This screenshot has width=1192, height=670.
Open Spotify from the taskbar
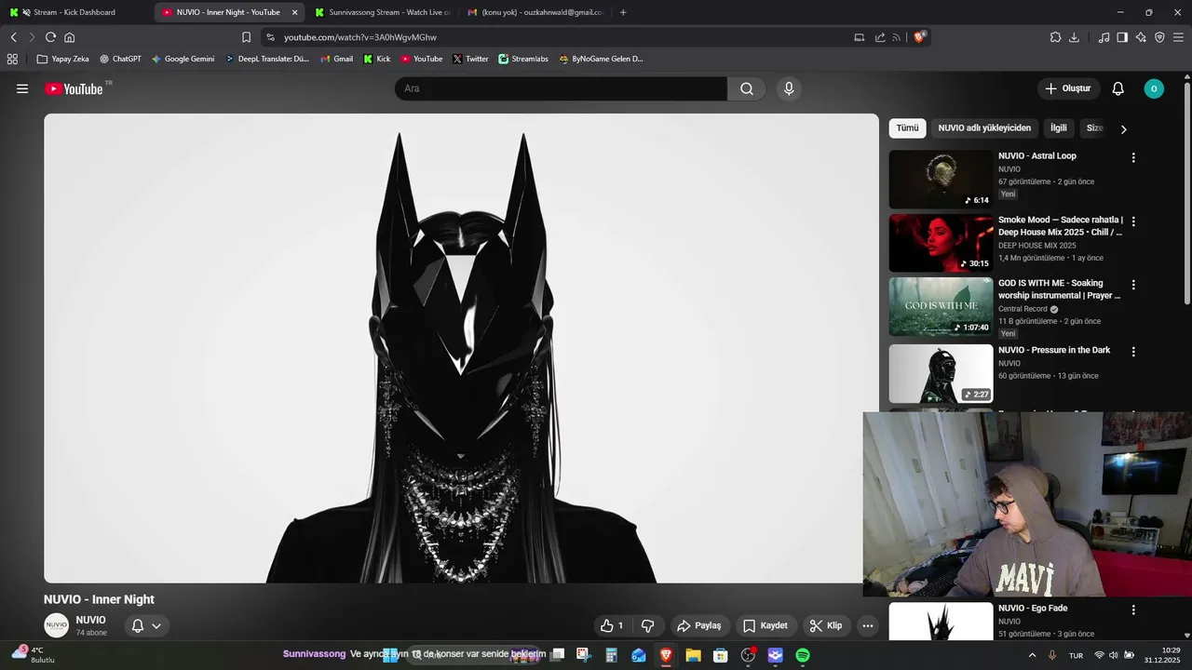point(803,655)
